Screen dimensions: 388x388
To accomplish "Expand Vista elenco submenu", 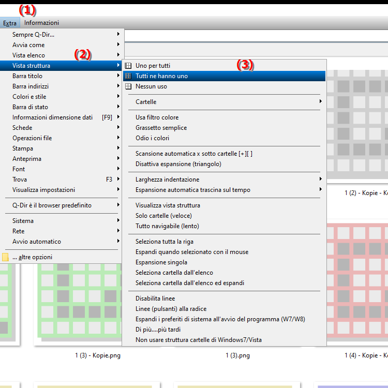I will [61, 55].
